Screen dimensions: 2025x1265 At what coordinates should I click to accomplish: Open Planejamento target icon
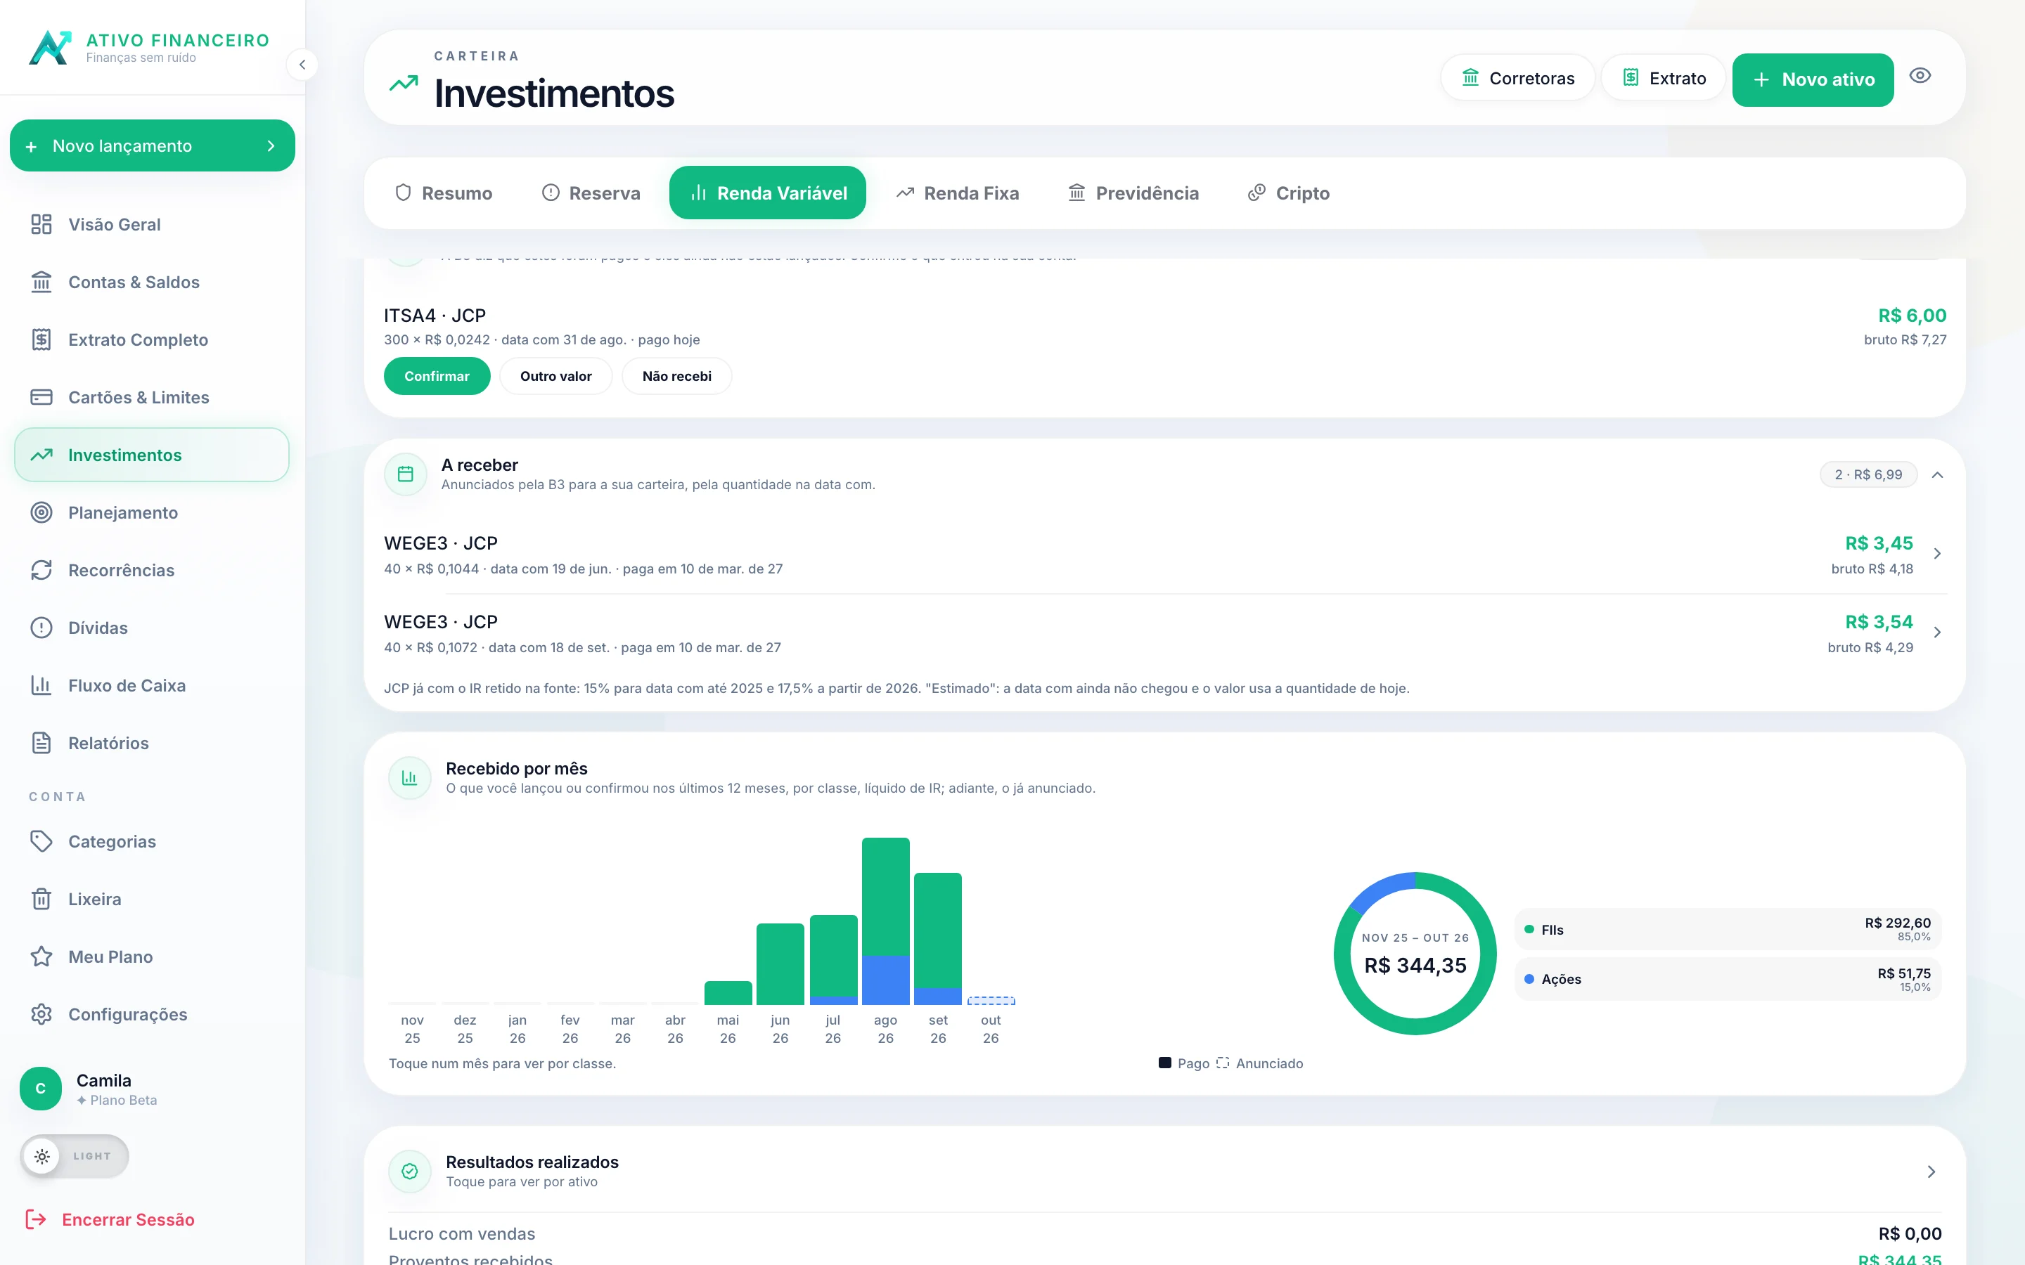[x=41, y=513]
